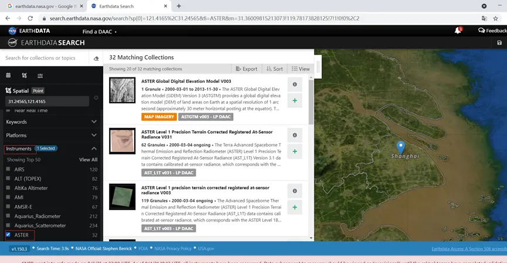The height and width of the screenshot is (263, 507).
Task: Click the spatial coordinates input field
Action: [47, 102]
